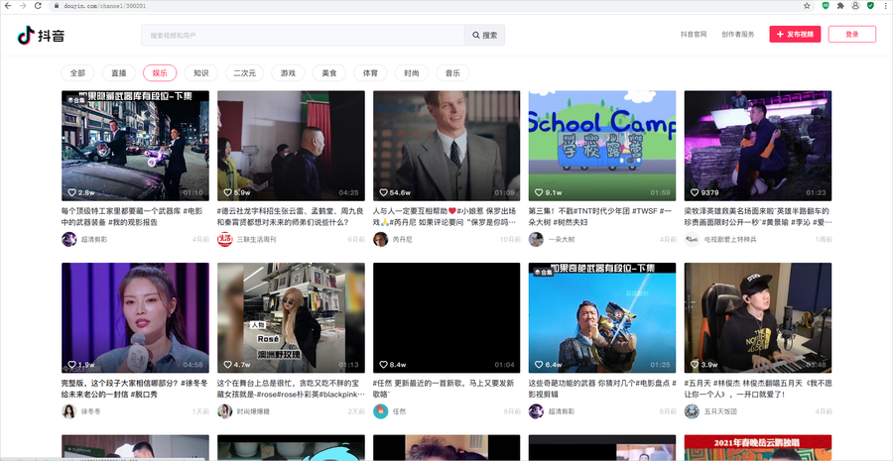893x461 pixels.
Task: Open 抖音官网 link
Action: pos(694,34)
